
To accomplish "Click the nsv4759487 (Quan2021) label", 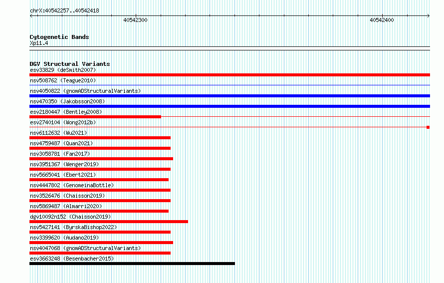I will 61,143.
